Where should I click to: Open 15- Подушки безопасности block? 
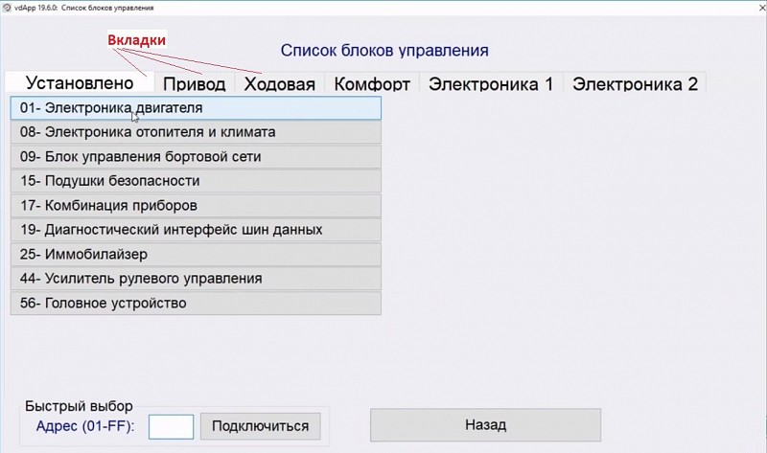[196, 181]
